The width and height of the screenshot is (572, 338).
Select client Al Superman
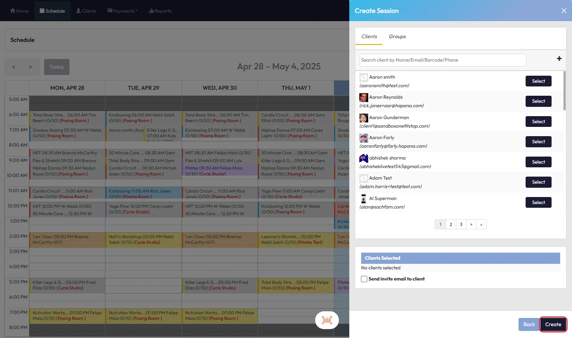538,203
